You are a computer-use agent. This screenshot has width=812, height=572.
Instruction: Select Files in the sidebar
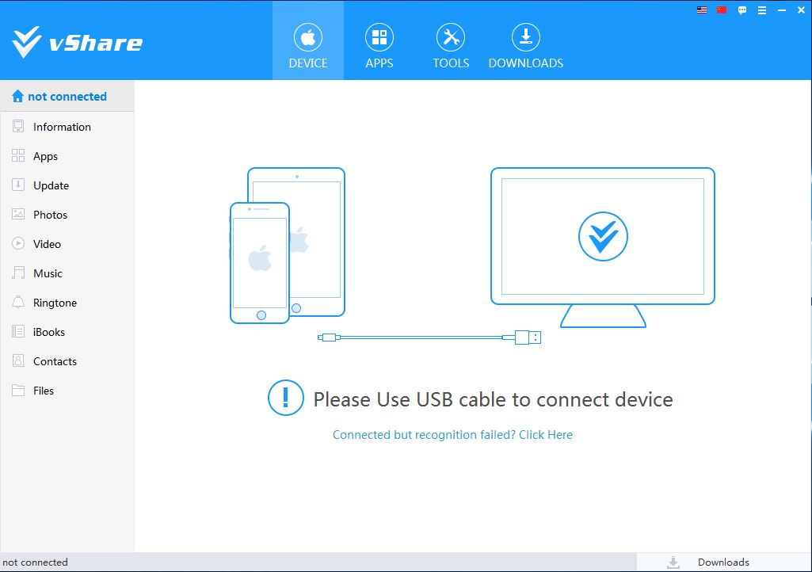(x=67, y=391)
